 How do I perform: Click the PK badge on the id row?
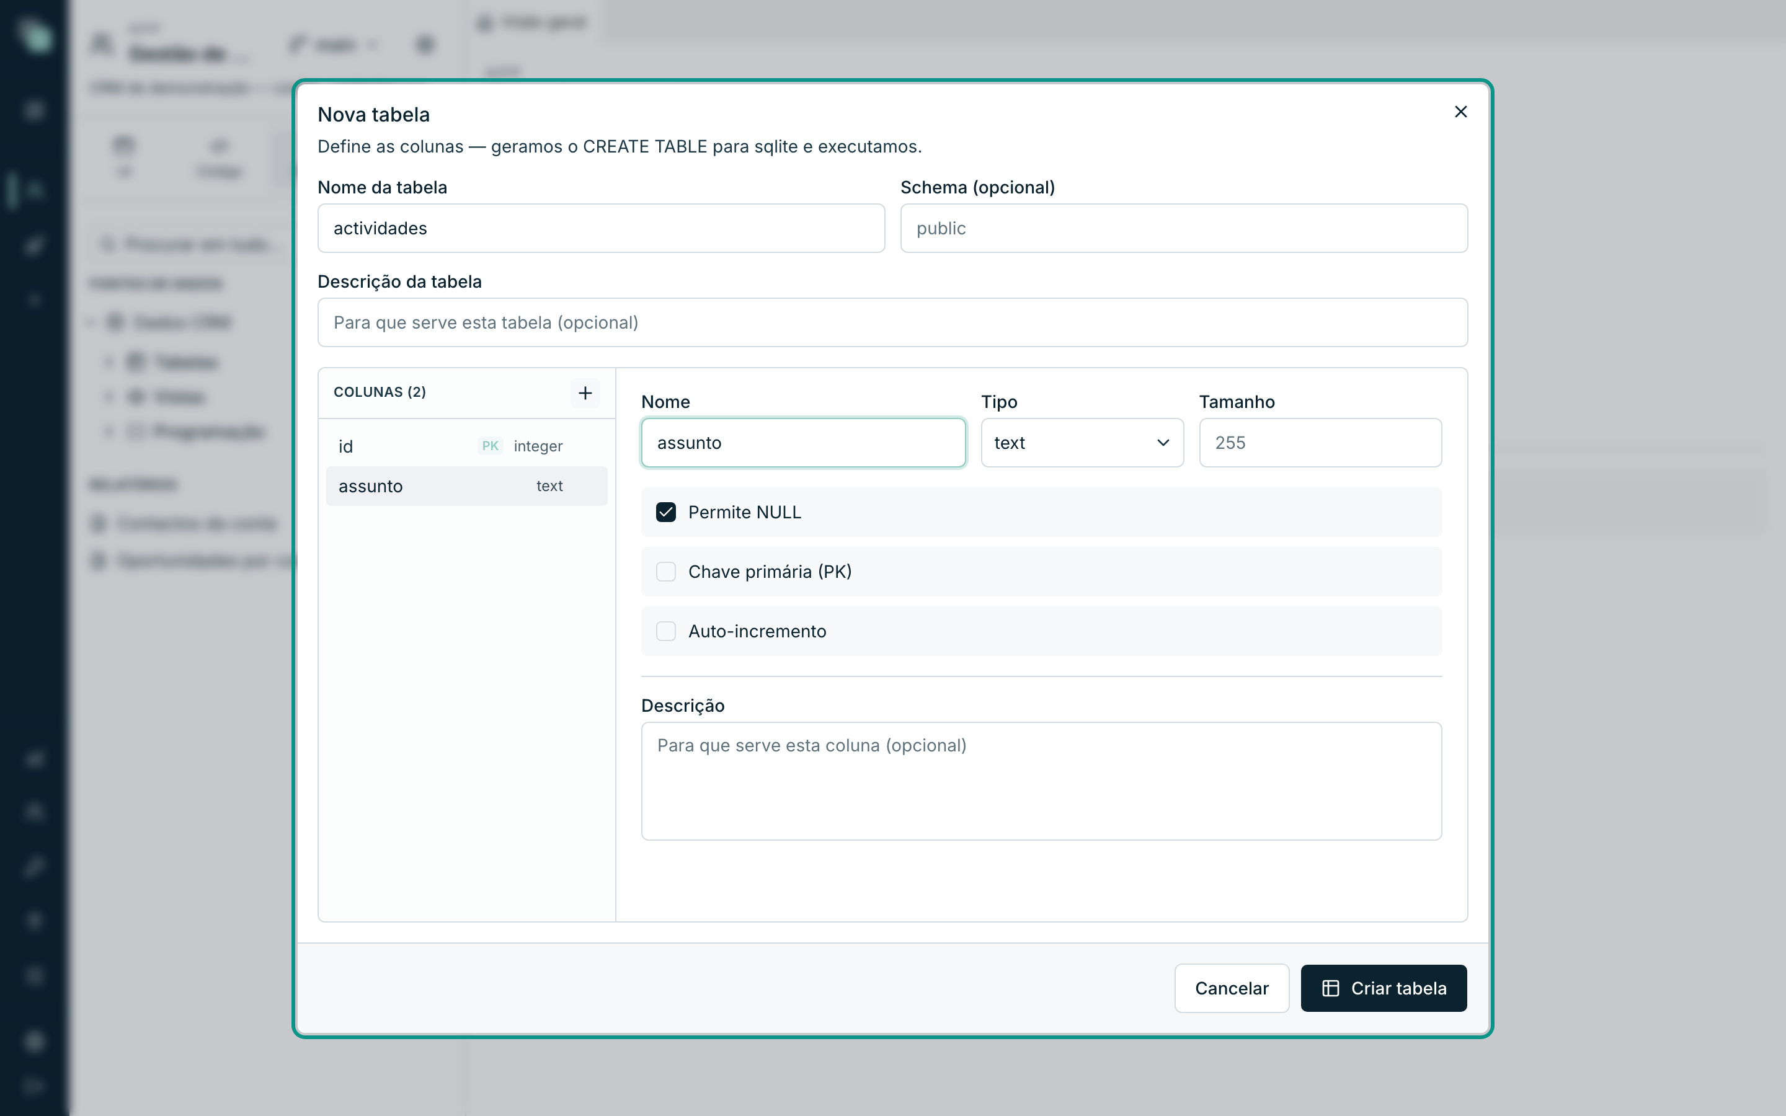click(490, 446)
